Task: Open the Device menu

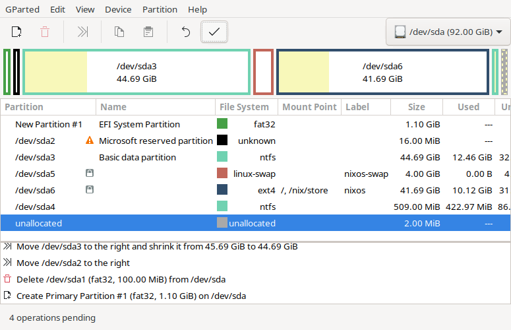Action: (118, 10)
